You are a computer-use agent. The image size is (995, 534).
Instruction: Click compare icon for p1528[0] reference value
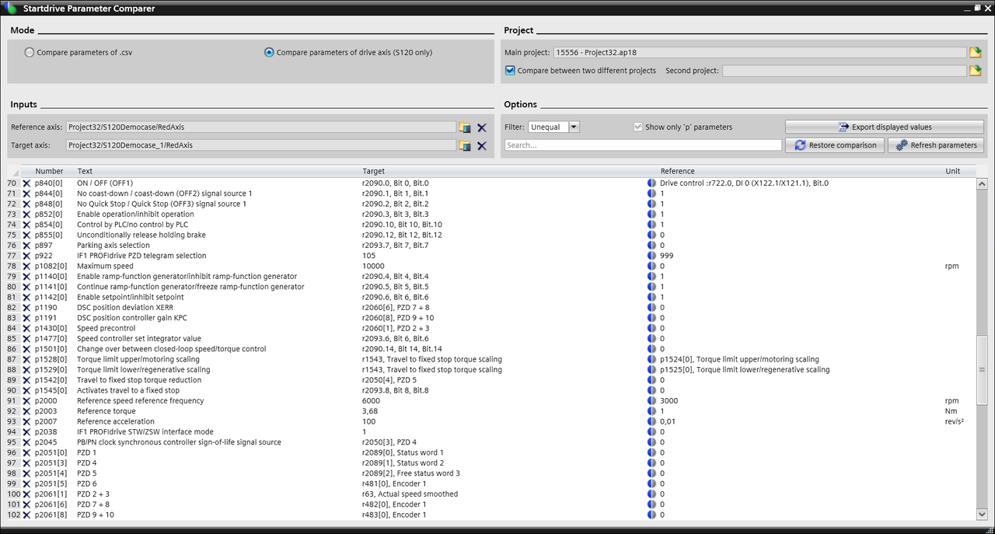(x=651, y=359)
